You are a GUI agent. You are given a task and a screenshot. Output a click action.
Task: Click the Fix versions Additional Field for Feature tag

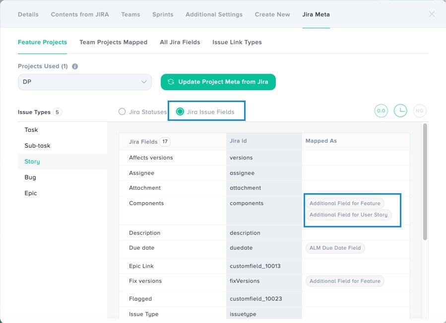345,281
